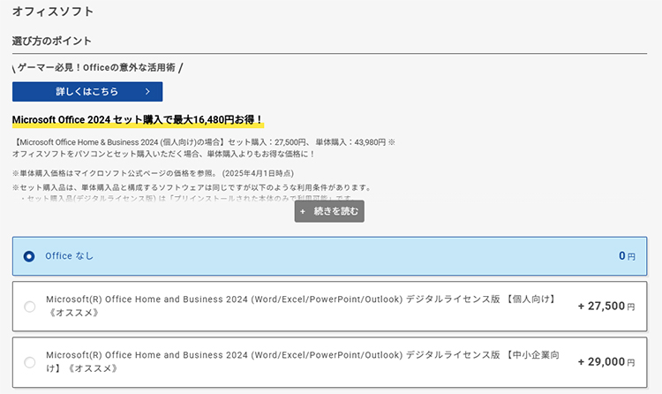This screenshot has width=662, height=394.
Task: Click the + 29,000円 price
Action: [x=606, y=362]
